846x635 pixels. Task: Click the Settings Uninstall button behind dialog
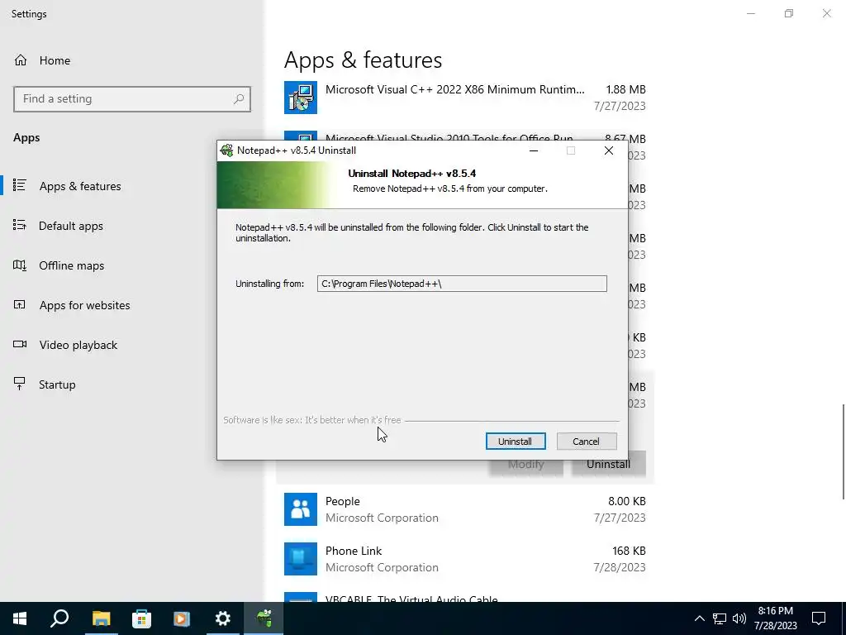(609, 468)
